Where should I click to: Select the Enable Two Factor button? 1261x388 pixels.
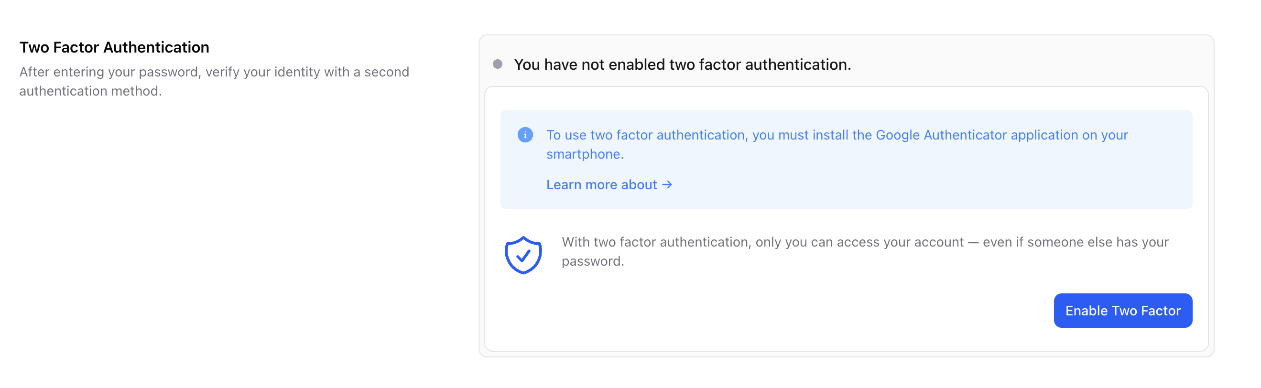click(x=1123, y=310)
